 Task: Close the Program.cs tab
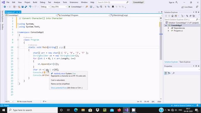20,12
